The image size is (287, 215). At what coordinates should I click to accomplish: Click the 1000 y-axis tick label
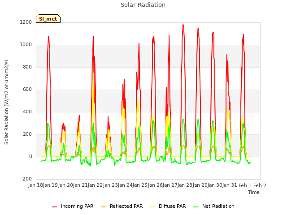pyautogui.click(x=26, y=45)
